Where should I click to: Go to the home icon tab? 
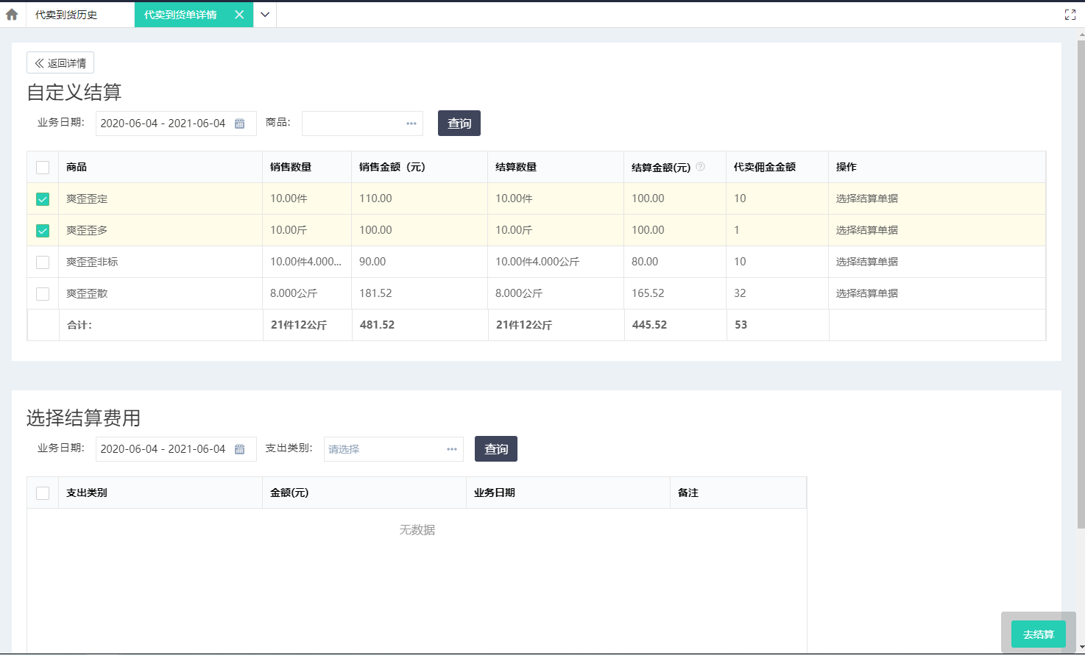[x=12, y=14]
